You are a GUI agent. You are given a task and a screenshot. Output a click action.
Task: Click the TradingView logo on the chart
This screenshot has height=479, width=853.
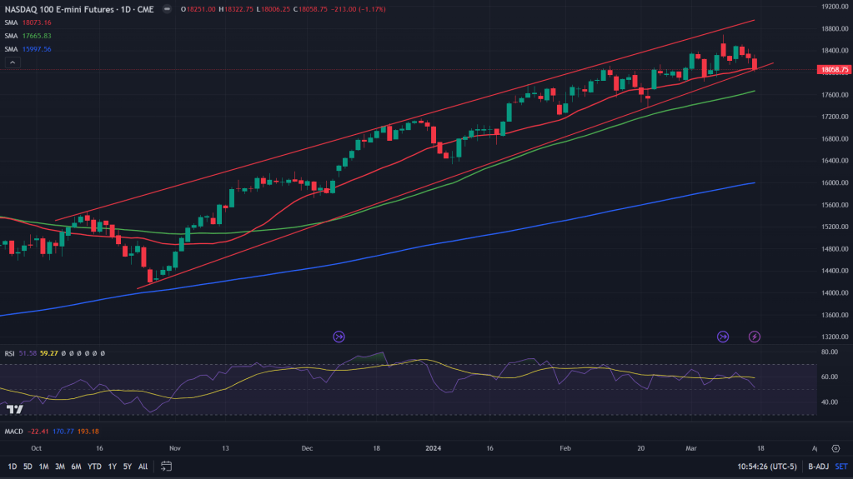coord(13,409)
